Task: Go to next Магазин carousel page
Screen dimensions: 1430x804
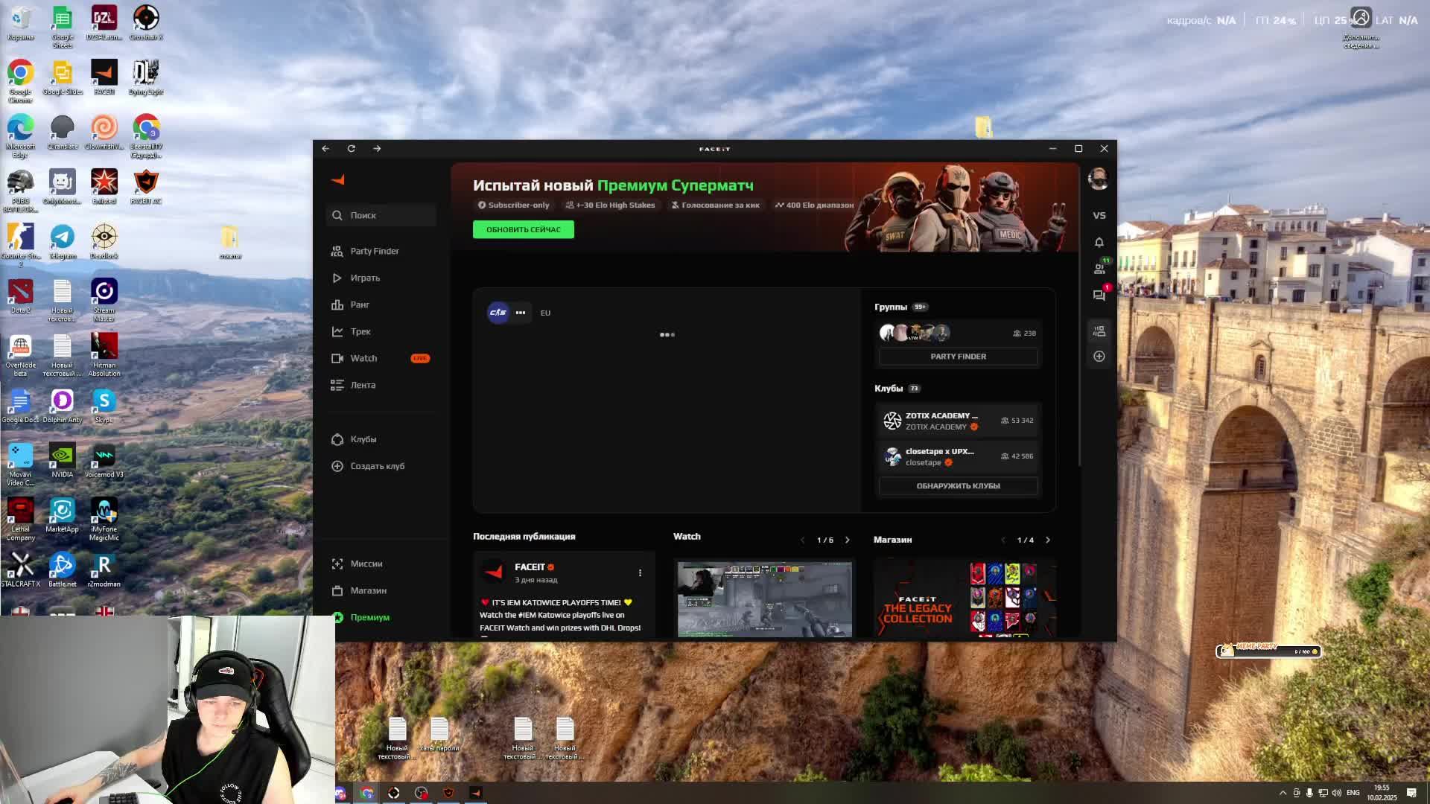Action: [x=1047, y=540]
